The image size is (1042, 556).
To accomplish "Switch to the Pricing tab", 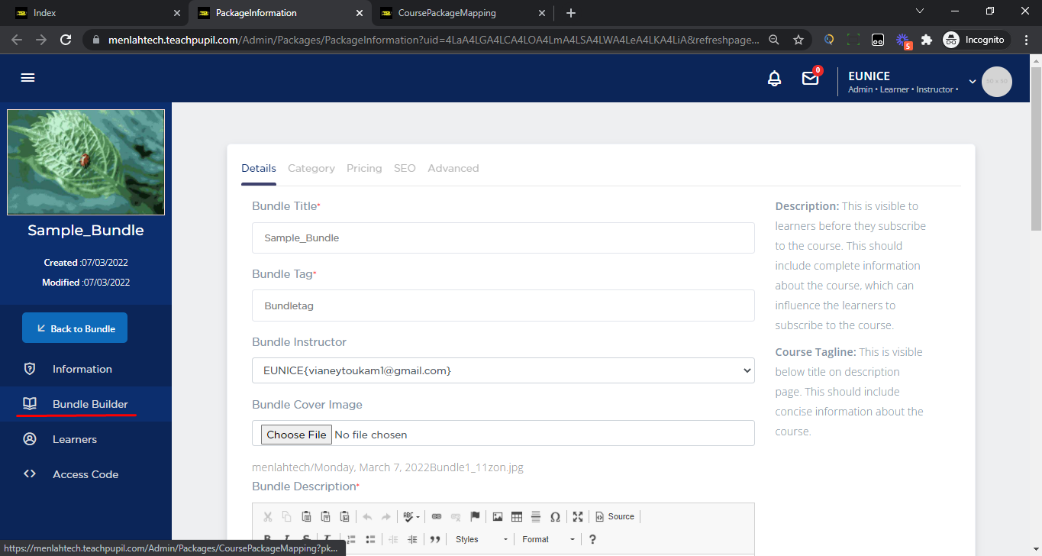I will pyautogui.click(x=364, y=168).
